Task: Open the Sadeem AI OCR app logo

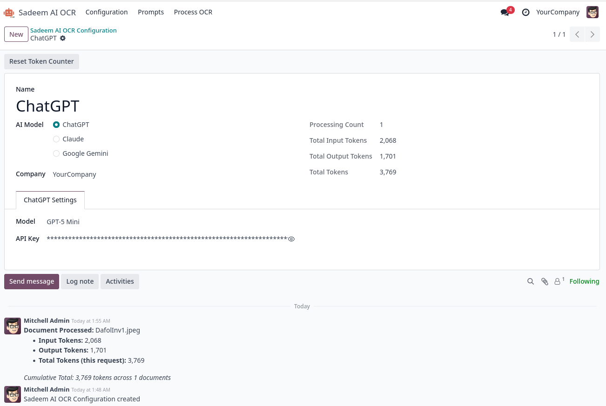Action: point(9,13)
